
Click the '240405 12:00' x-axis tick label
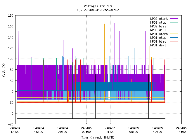pyautogui.click(x=158, y=130)
